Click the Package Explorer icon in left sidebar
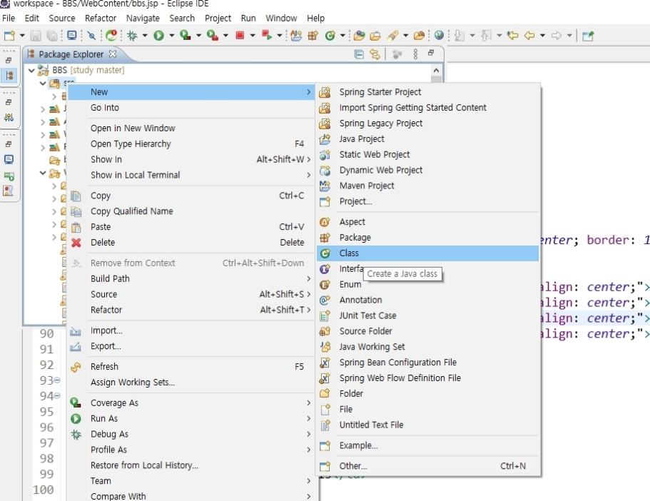 tap(9, 76)
